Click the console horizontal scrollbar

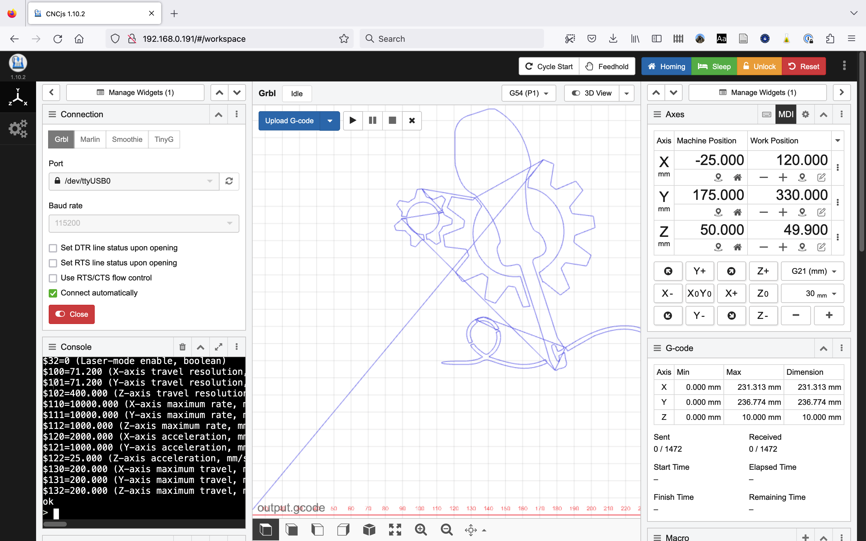coord(55,524)
